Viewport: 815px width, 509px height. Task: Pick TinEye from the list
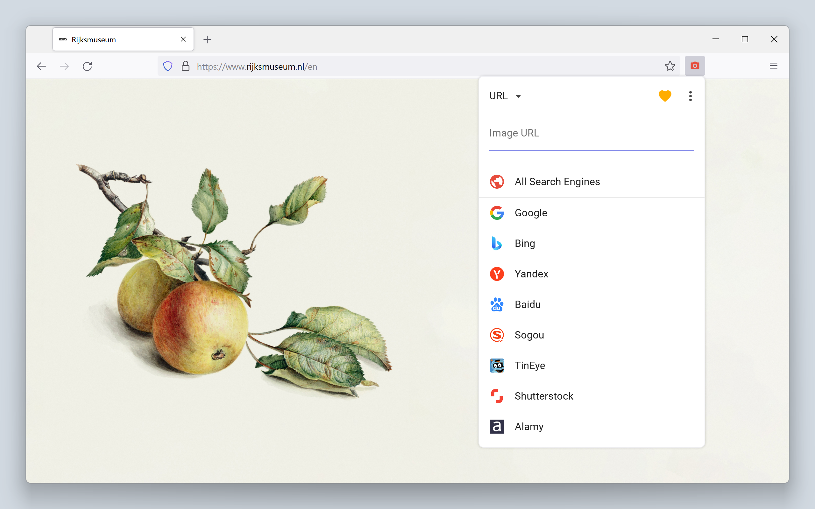click(x=530, y=366)
